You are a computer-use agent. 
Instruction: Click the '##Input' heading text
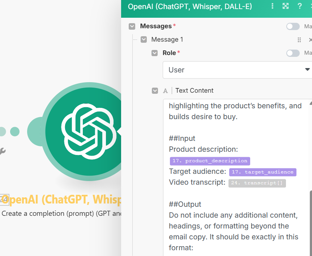pos(182,138)
